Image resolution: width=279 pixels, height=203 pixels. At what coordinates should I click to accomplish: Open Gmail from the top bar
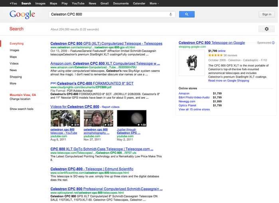pos(105,3)
